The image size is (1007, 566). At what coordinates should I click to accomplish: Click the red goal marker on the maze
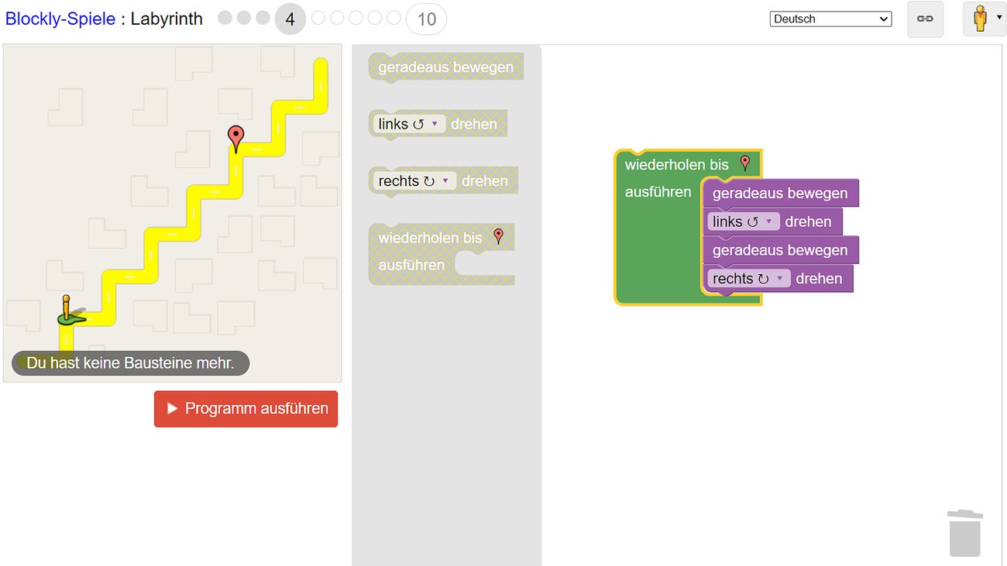[236, 139]
